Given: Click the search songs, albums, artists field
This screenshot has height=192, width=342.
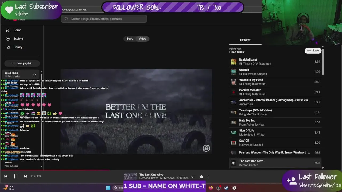Looking at the screenshot, I should point(104,19).
